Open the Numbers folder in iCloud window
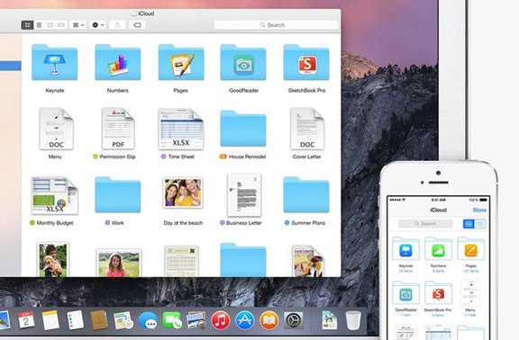This screenshot has height=340, width=519. pyautogui.click(x=117, y=62)
